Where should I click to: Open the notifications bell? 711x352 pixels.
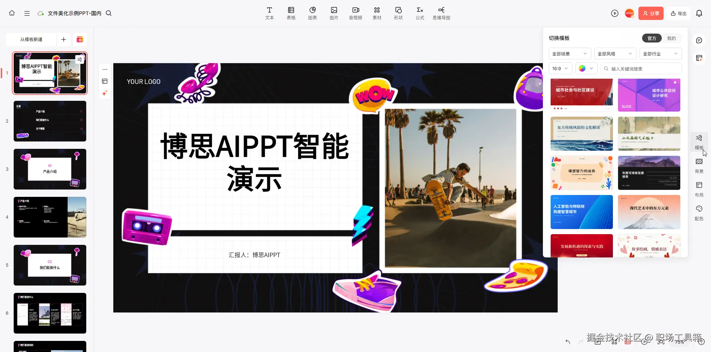699,13
